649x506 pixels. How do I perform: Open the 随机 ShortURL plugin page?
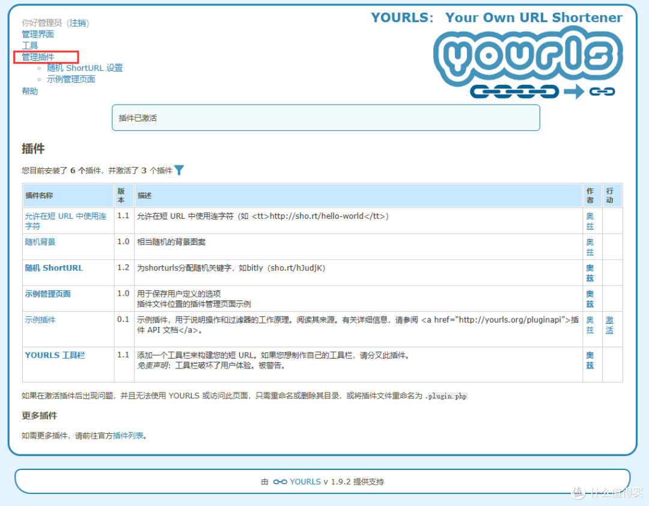[x=53, y=267]
